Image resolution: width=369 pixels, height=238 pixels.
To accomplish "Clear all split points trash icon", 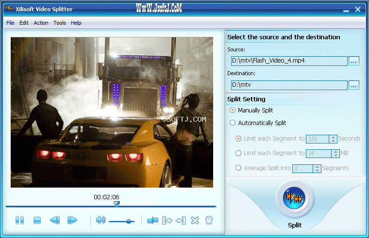I will 209,221.
